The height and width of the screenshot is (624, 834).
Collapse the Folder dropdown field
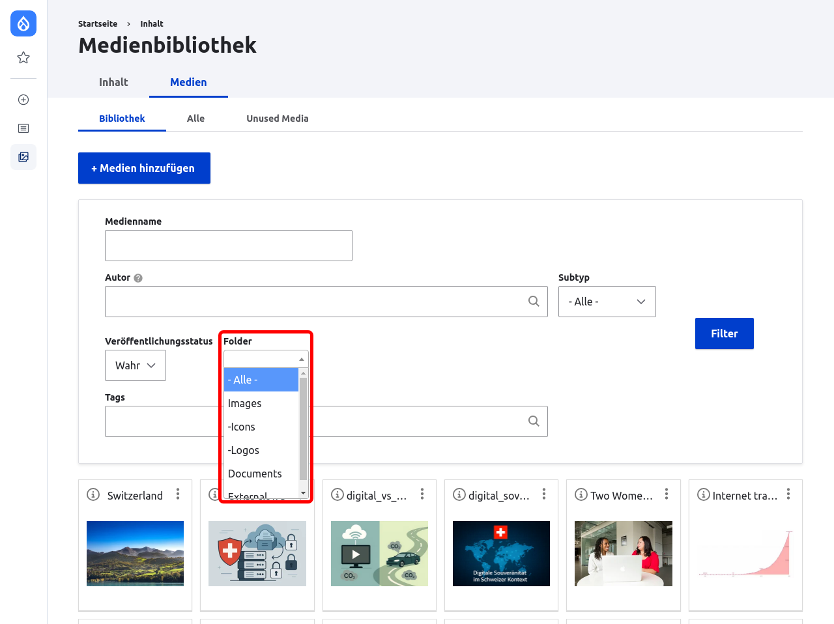[x=266, y=359]
